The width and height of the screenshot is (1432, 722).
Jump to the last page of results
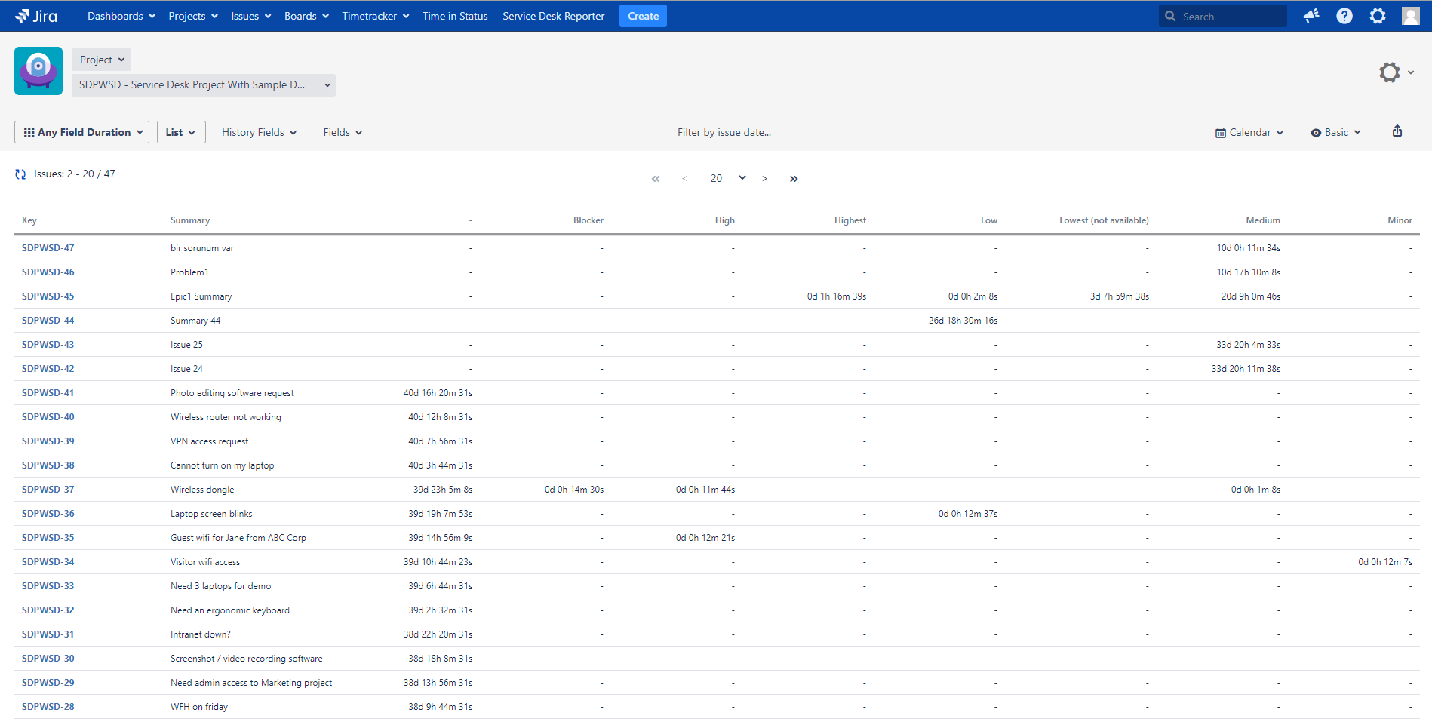(794, 179)
